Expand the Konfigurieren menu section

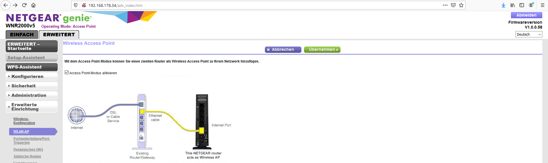(31, 77)
